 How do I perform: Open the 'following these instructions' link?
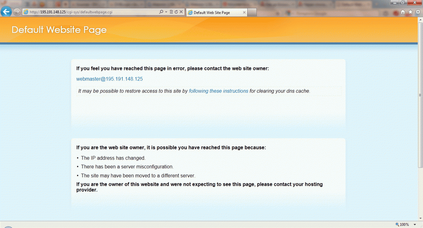pyautogui.click(x=219, y=91)
